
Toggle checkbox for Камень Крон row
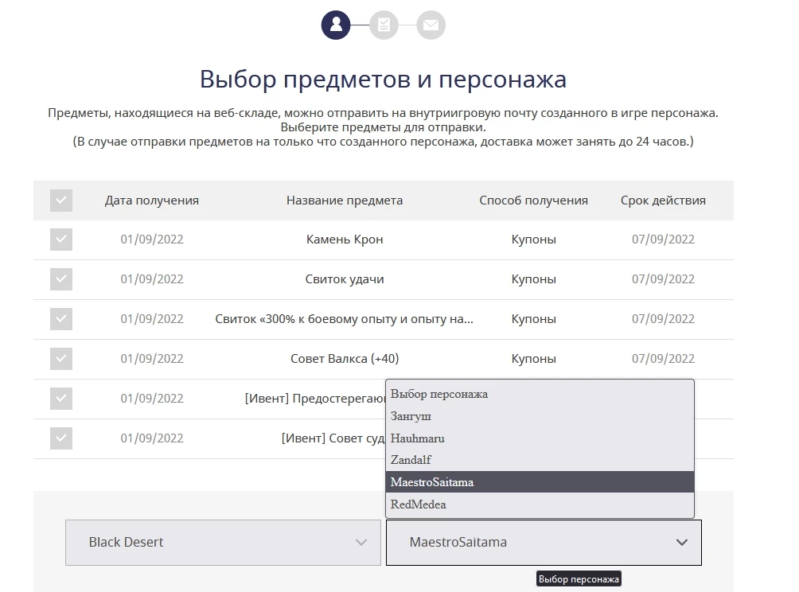61,240
